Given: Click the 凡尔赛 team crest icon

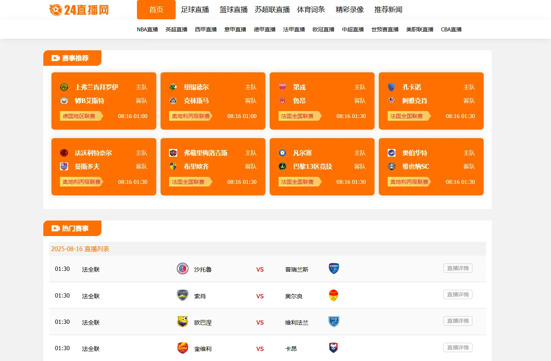Looking at the screenshot, I should click(282, 153).
